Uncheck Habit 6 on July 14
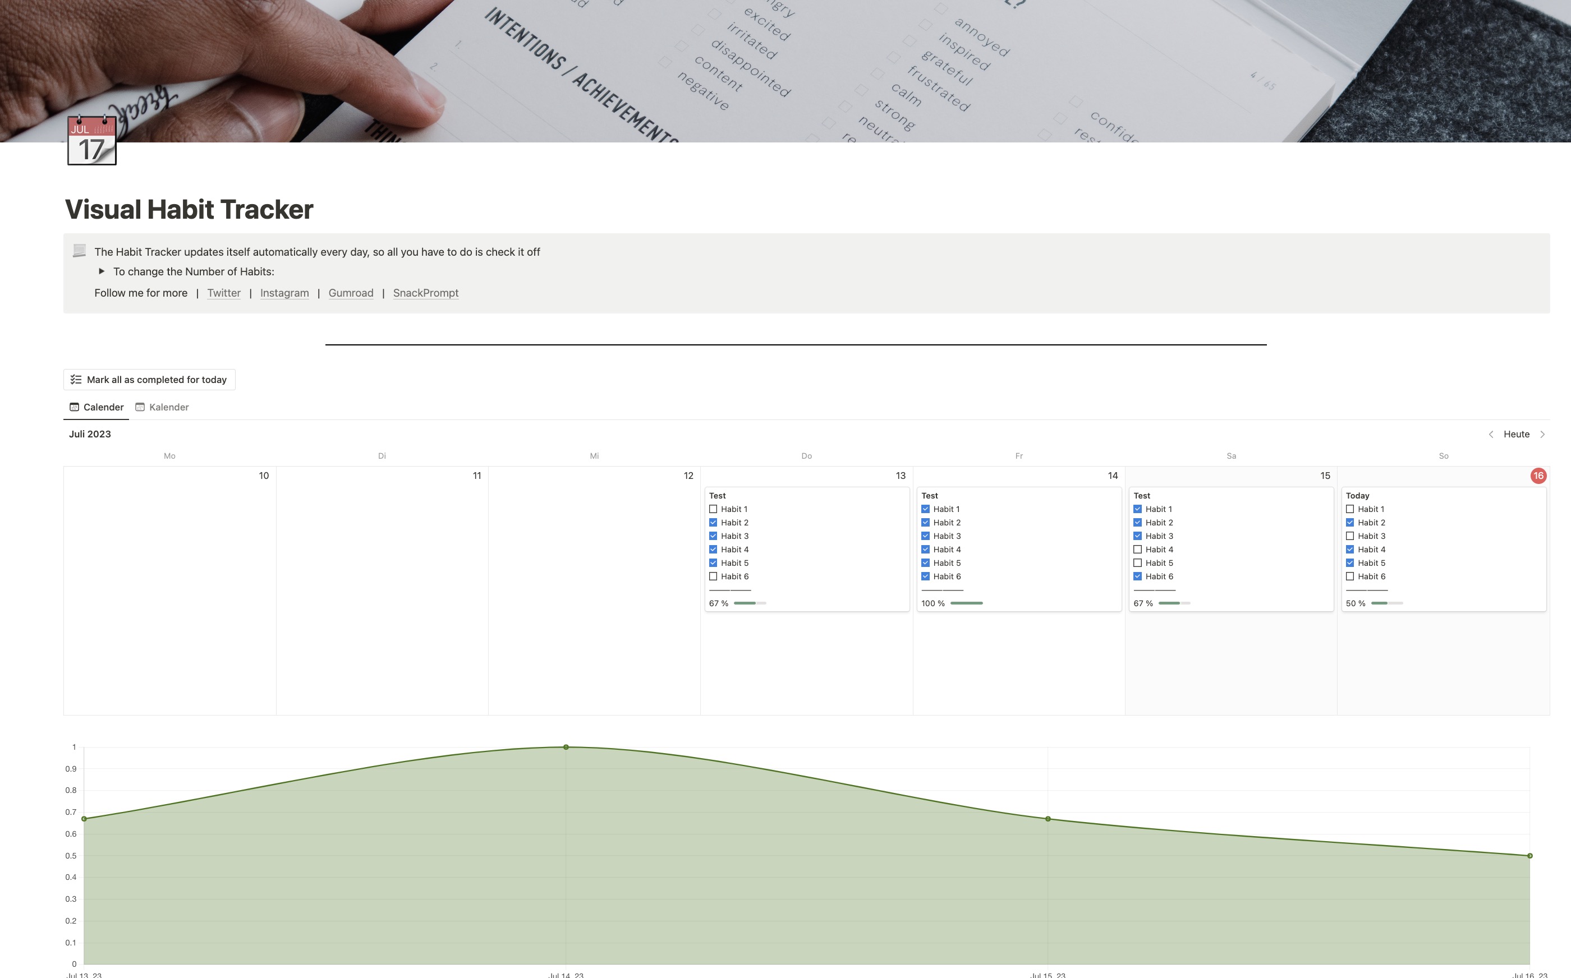Image resolution: width=1571 pixels, height=978 pixels. click(x=925, y=576)
